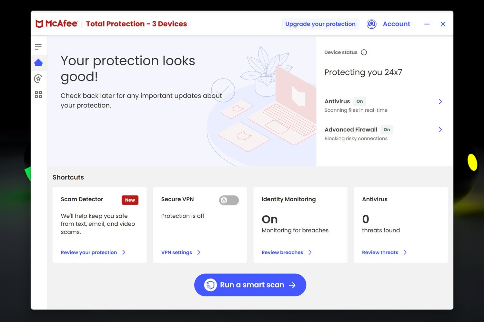The height and width of the screenshot is (322, 484).
Task: Click the 'Protection is off' text
Action: (183, 216)
